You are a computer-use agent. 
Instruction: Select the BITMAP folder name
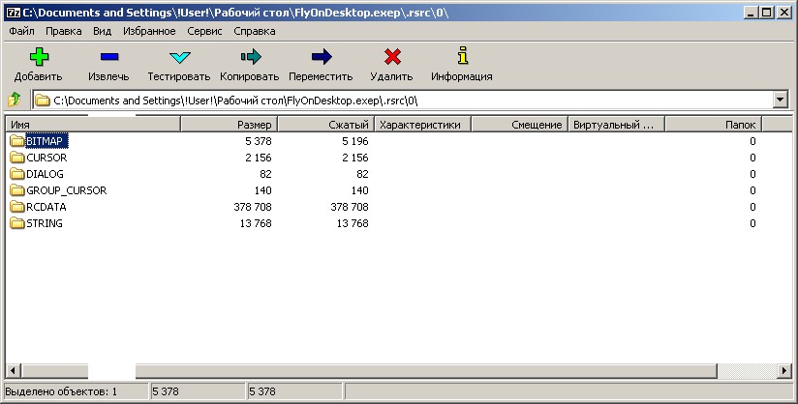coord(45,141)
